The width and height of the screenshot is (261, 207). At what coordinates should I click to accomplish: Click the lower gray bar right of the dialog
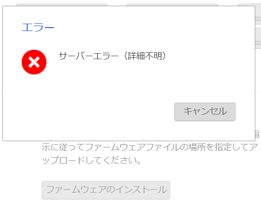click(x=258, y=45)
